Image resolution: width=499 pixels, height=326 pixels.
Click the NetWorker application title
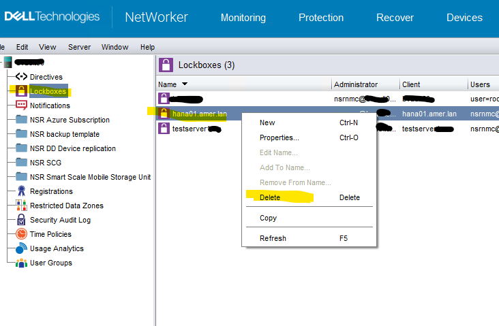[x=156, y=17]
